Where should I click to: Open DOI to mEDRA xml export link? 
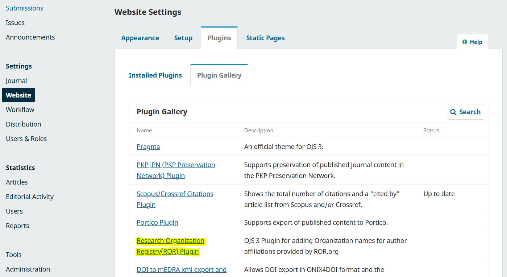click(x=182, y=269)
